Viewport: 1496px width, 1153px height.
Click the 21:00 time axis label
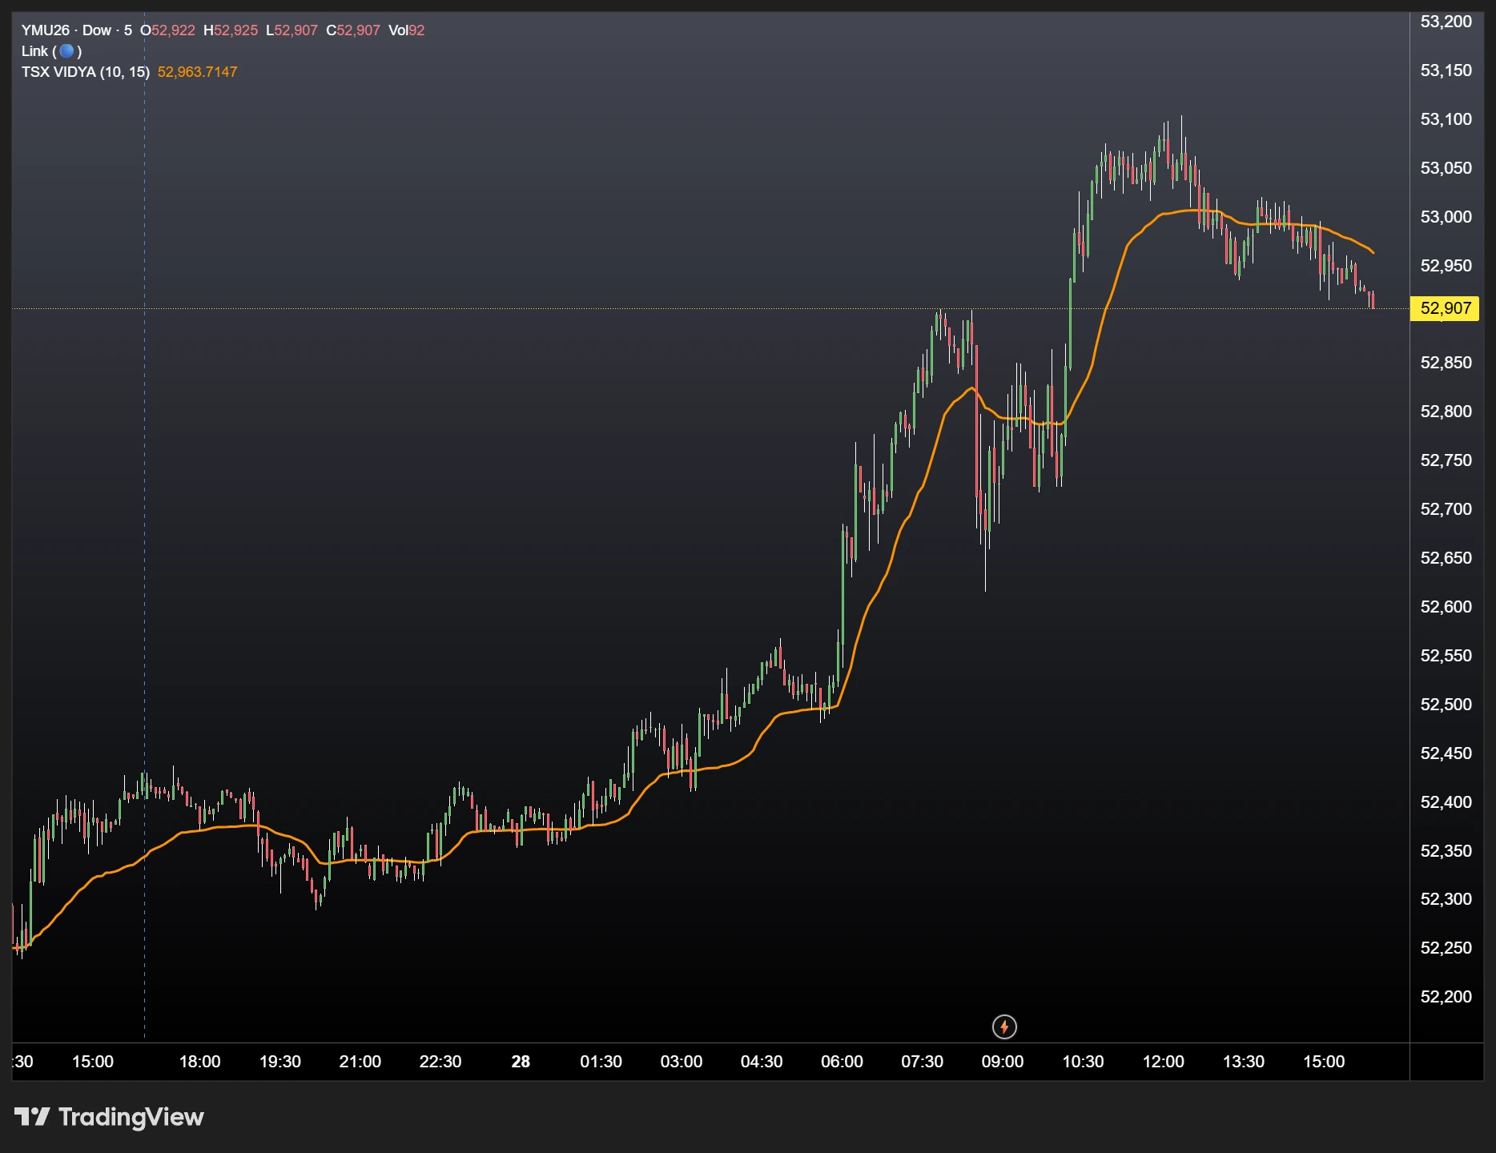coord(360,1062)
